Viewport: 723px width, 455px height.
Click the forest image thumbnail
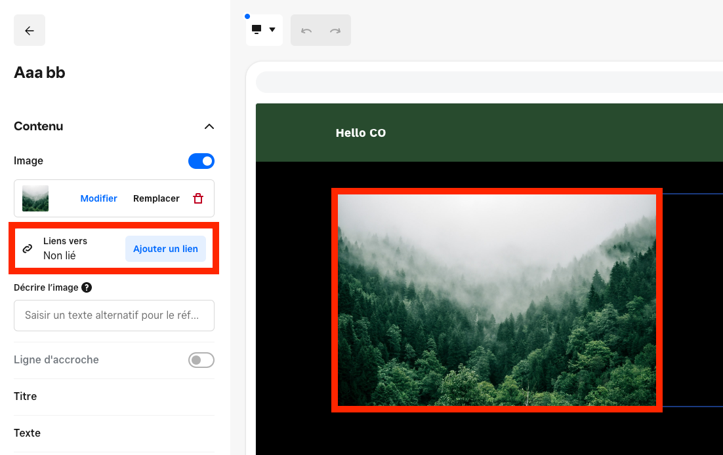click(35, 198)
